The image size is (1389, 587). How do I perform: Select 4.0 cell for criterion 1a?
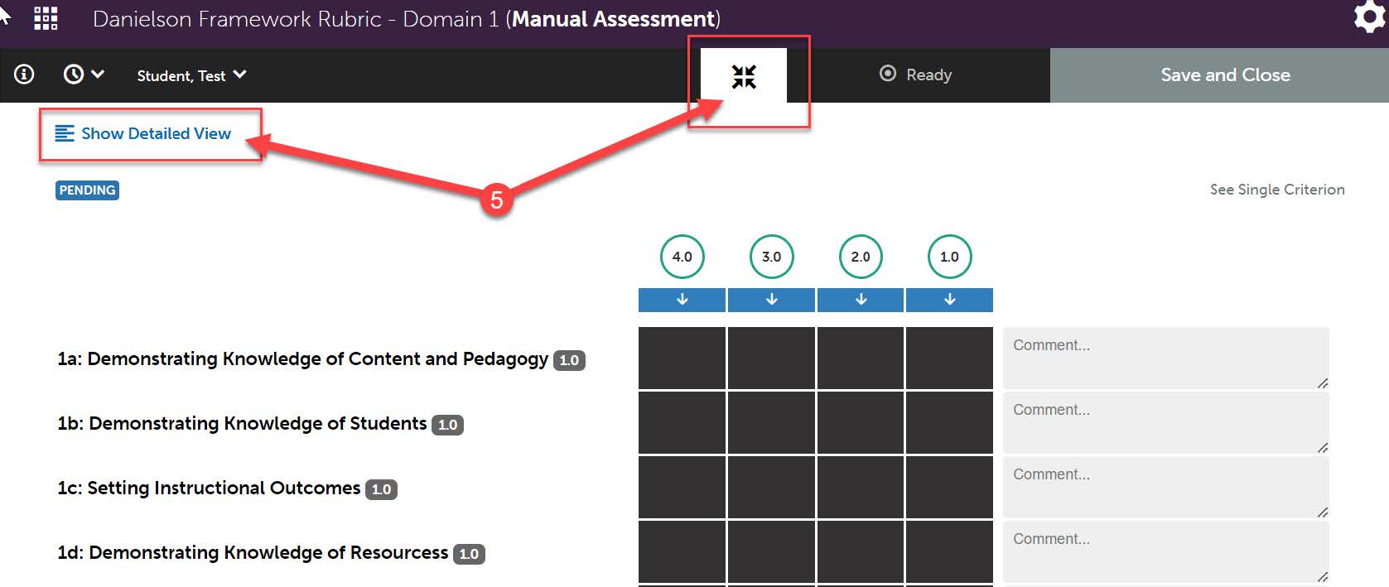pyautogui.click(x=682, y=358)
